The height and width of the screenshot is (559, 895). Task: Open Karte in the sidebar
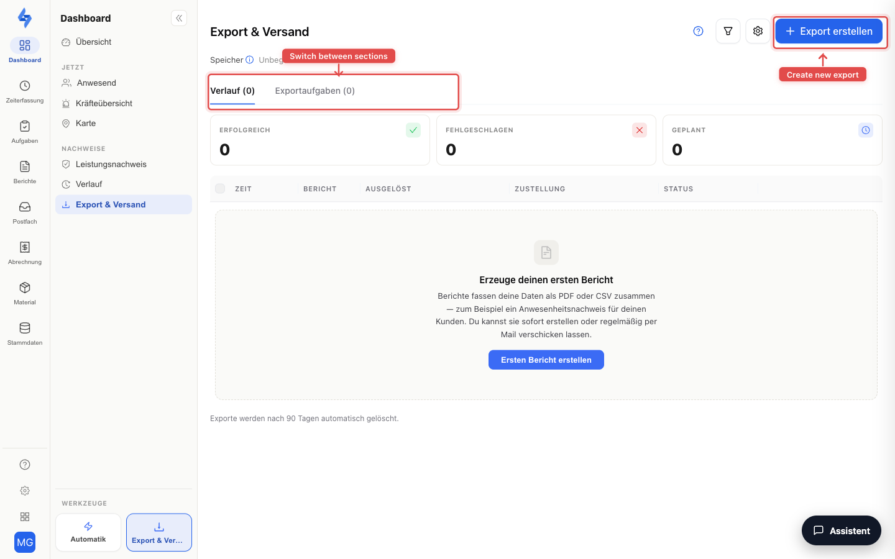124,124
